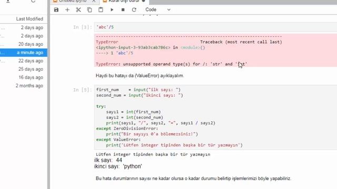This screenshot has width=337, height=189.
Task: Paste a cell using the clipboard icon
Action: click(x=101, y=9)
